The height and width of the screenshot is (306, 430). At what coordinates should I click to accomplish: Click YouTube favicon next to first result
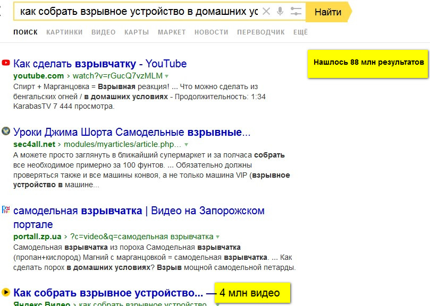click(6, 63)
